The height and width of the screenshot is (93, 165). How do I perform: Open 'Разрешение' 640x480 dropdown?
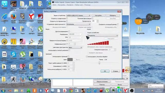point(75,34)
